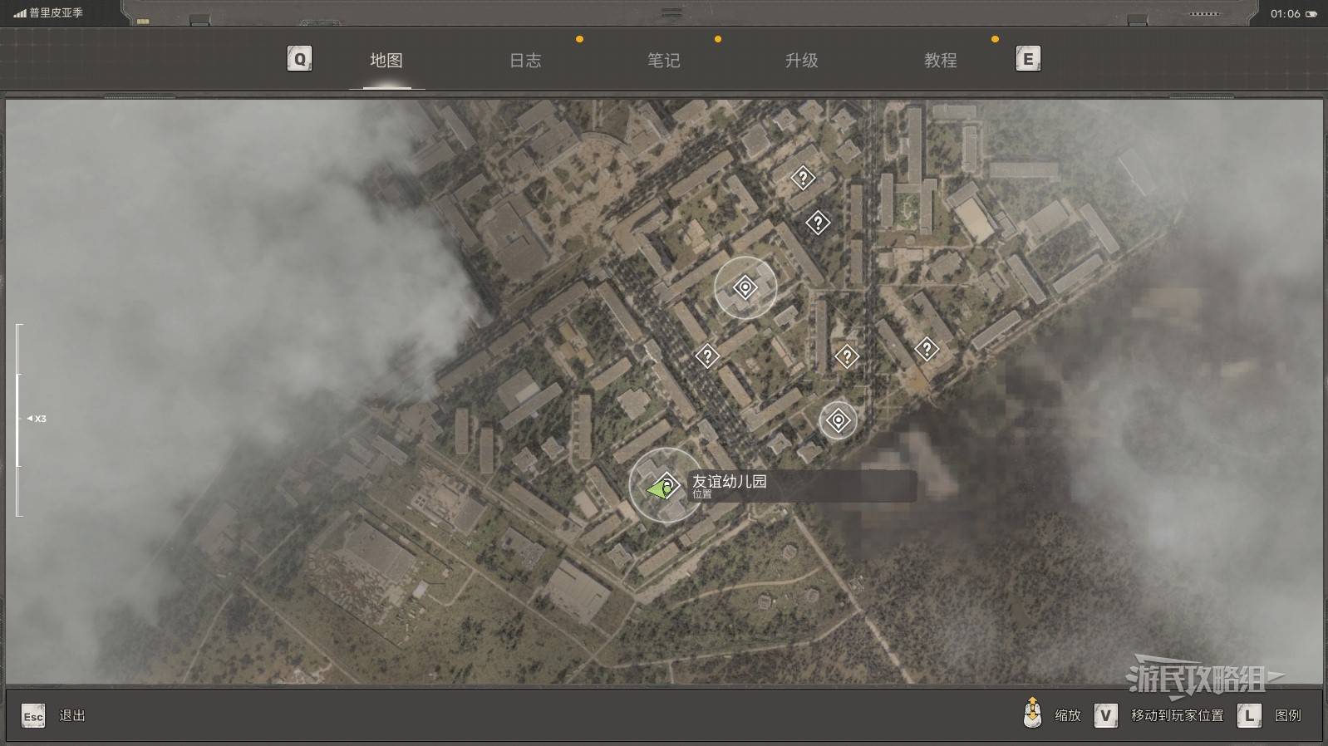This screenshot has height=746, width=1328.
Task: Click 移动到玩家位置 to center on player
Action: click(1178, 715)
